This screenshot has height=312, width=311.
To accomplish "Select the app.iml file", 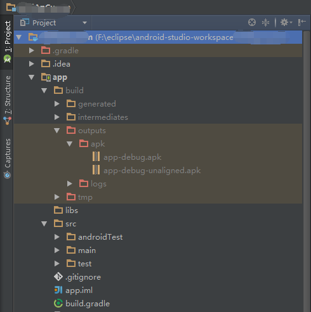I will [x=79, y=290].
